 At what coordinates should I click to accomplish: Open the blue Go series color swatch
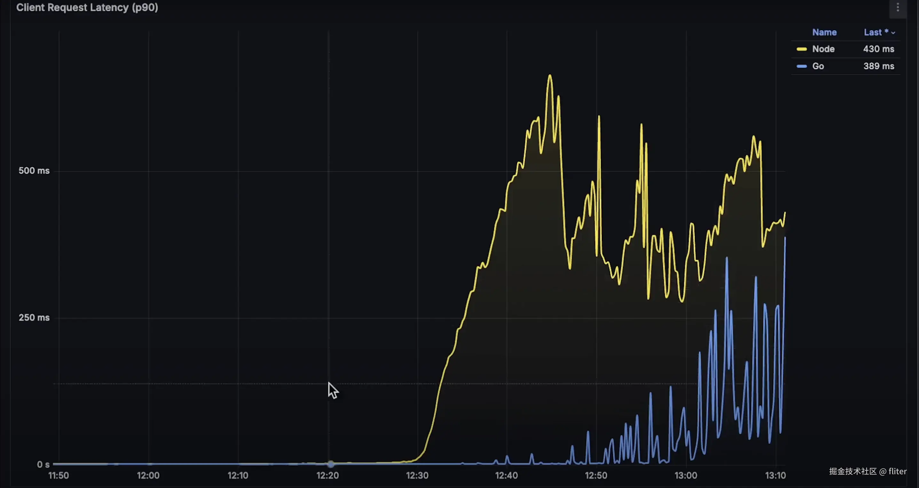click(x=801, y=66)
